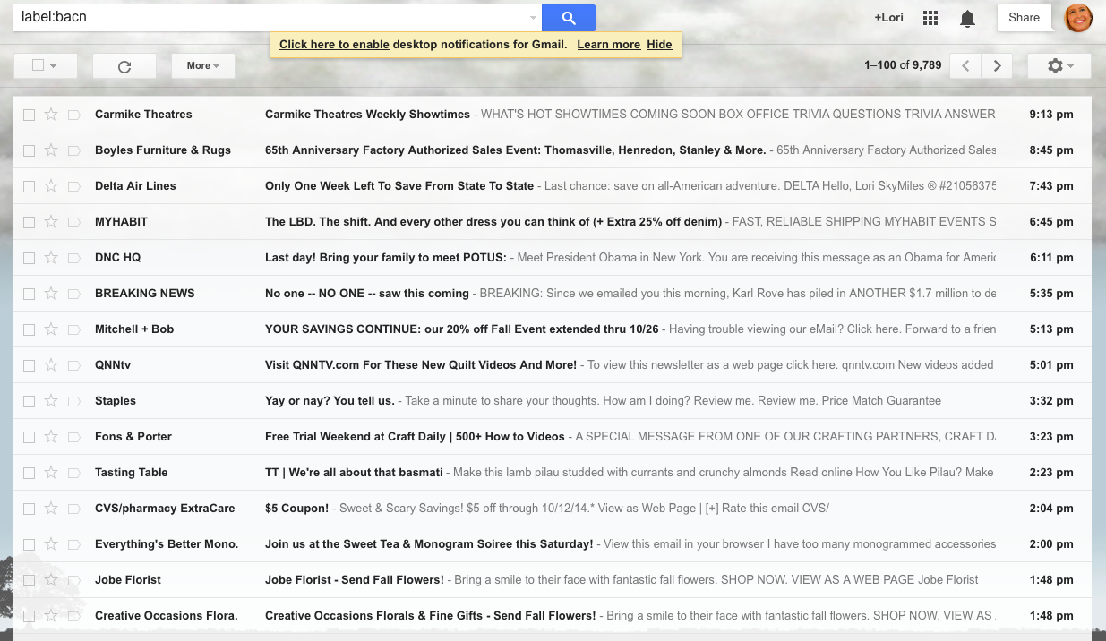Open 'No one -- NO ONE -- saw this coming' email
Viewport: 1106px width, 641px height.
(367, 293)
